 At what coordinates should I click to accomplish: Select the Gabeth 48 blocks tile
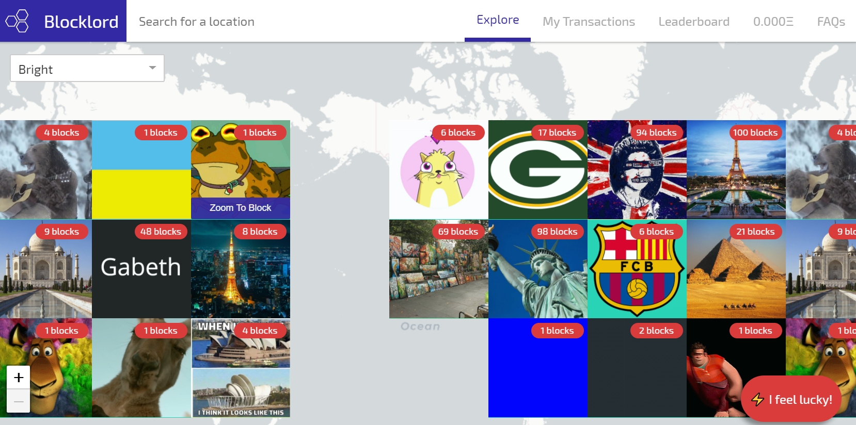click(x=141, y=269)
